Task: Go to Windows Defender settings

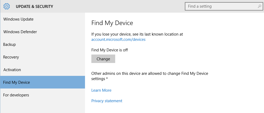Action: [20, 32]
